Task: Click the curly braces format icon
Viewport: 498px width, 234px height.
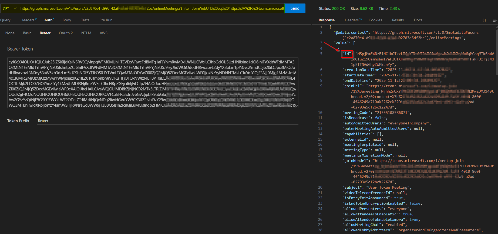Action: click(484, 20)
